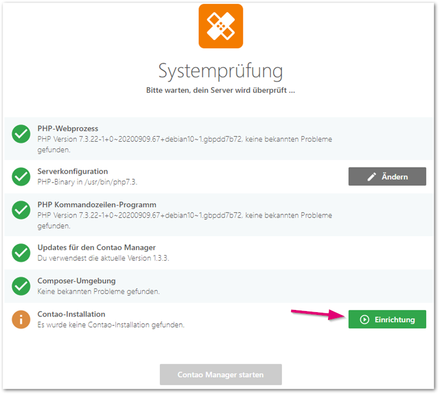Image resolution: width=439 pixels, height=394 pixels.
Task: Click the 'Bitte warten' status message
Action: (220, 90)
